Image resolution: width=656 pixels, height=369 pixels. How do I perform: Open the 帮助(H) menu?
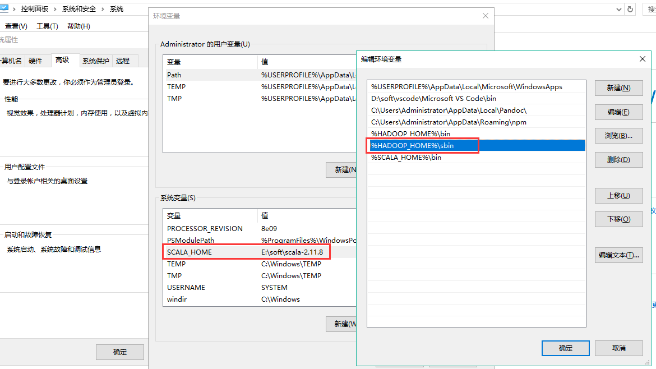(x=78, y=26)
